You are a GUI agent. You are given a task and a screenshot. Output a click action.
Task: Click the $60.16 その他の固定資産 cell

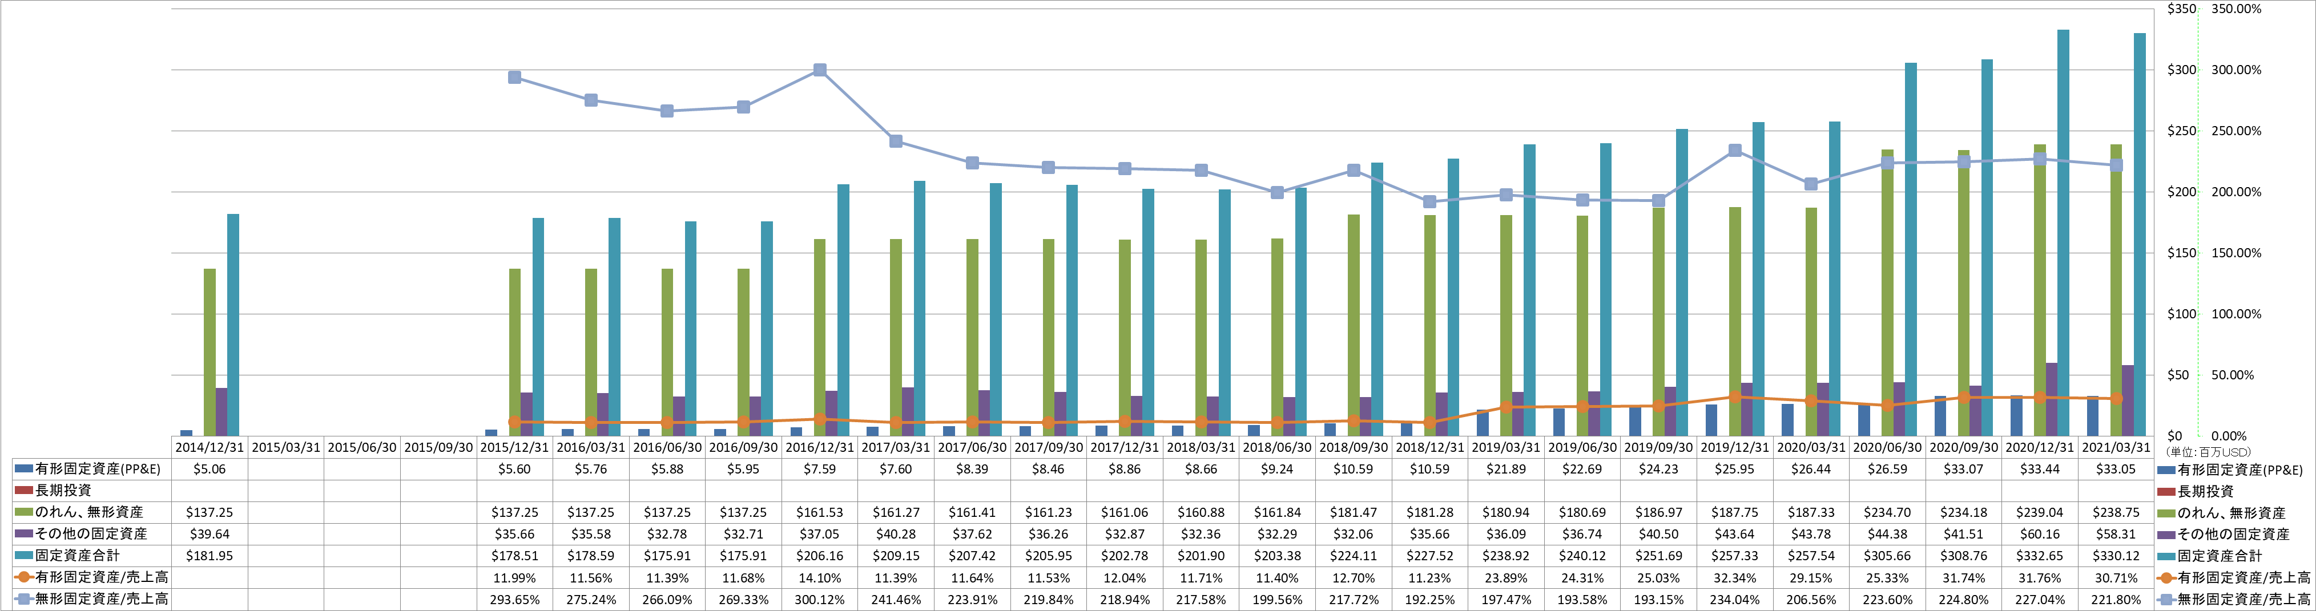(x=2040, y=534)
